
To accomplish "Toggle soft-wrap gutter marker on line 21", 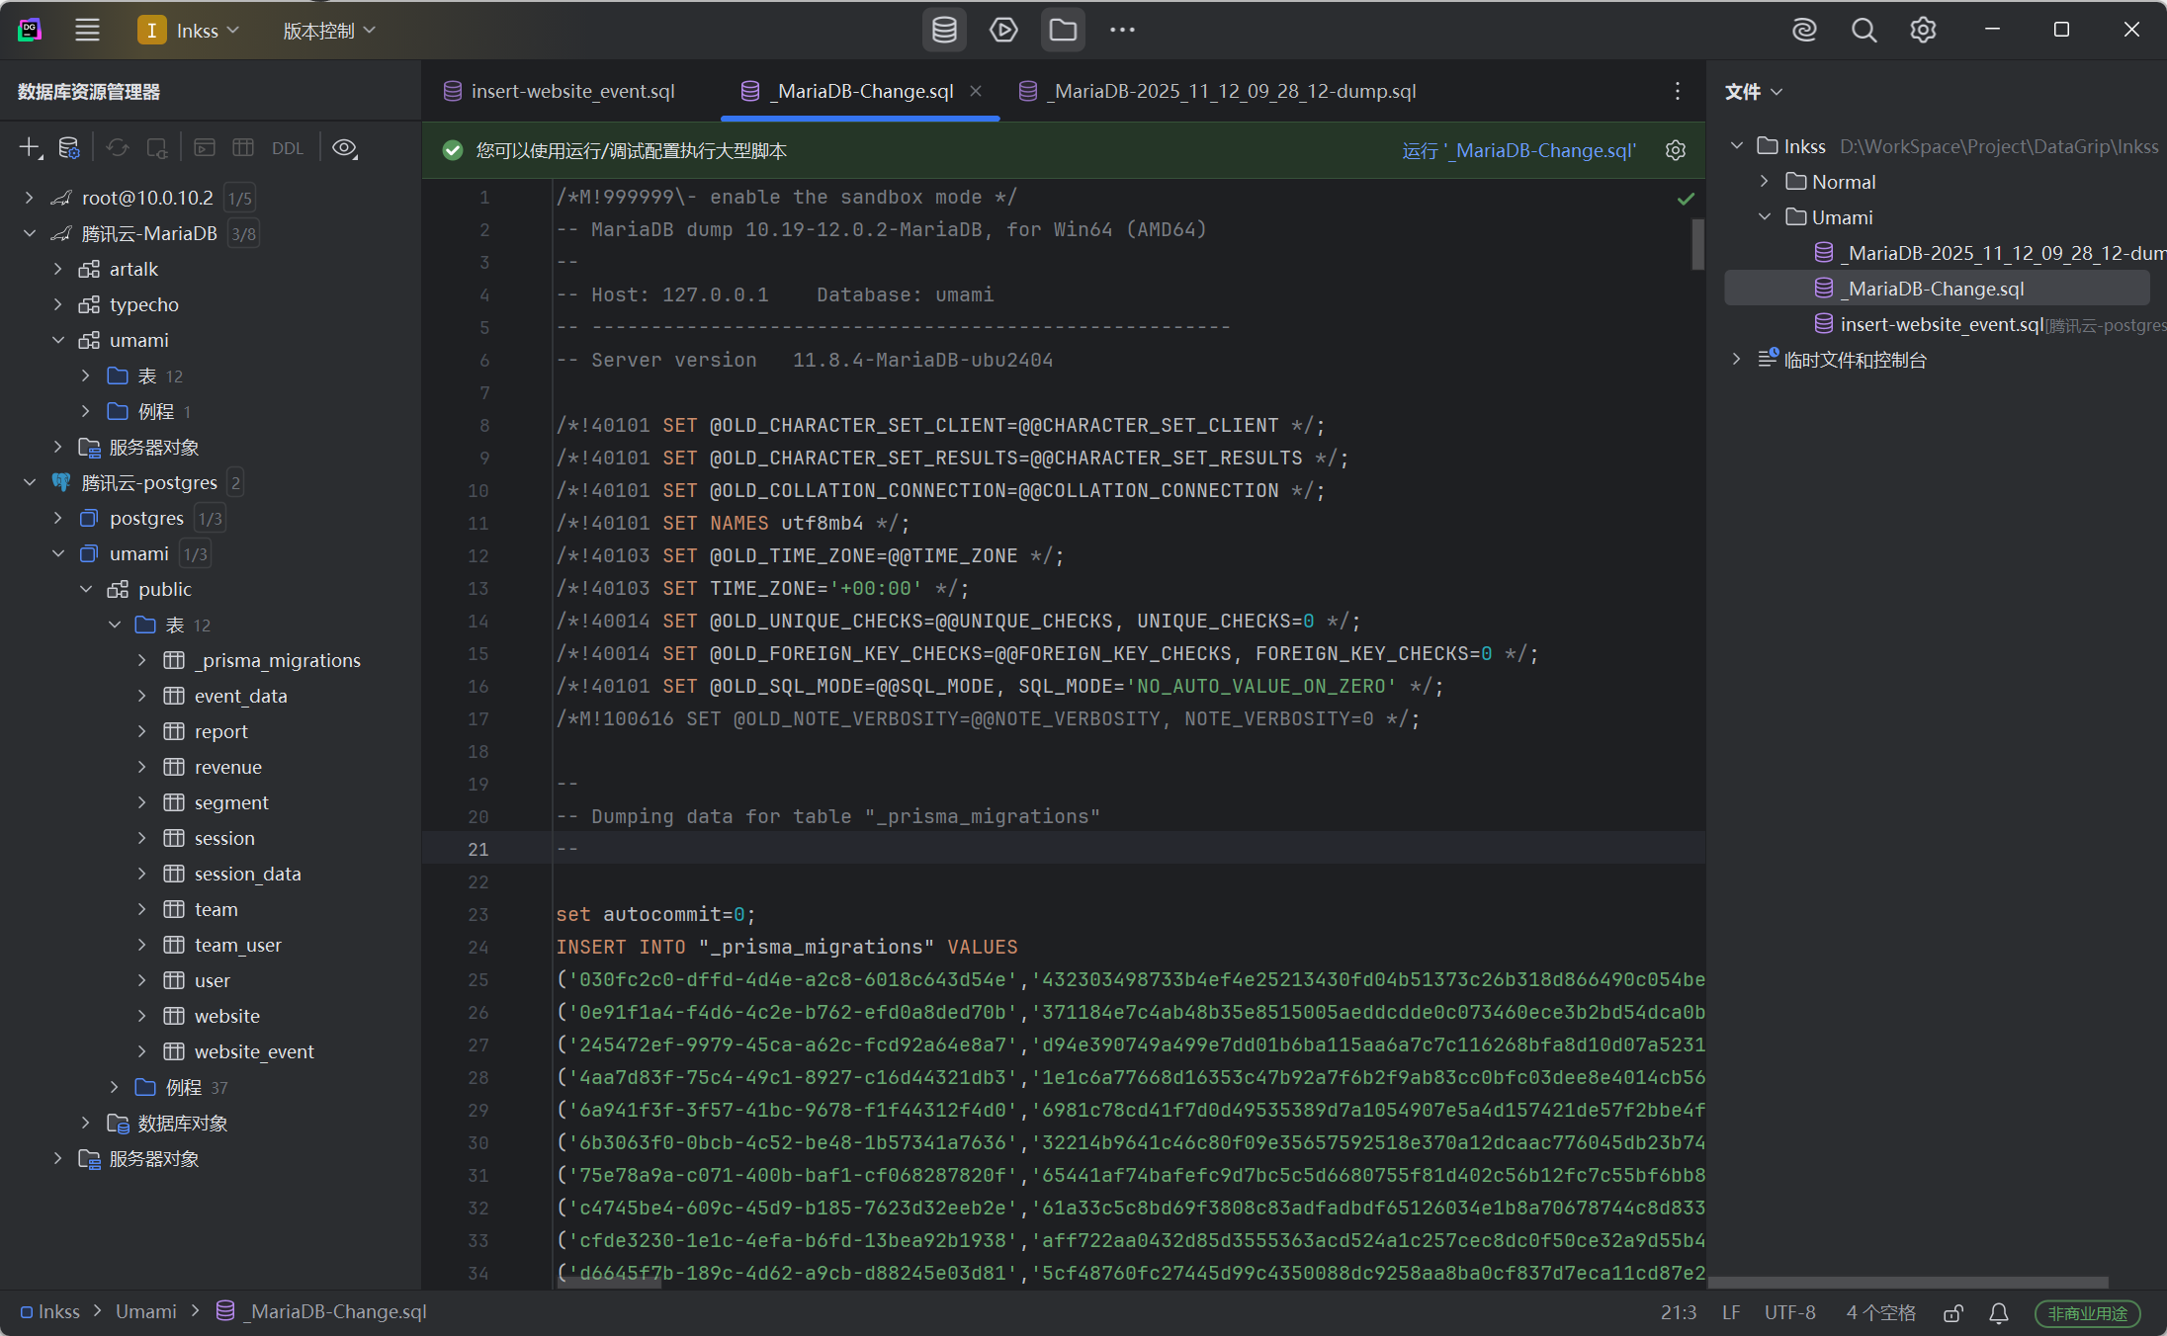I will pos(525,849).
